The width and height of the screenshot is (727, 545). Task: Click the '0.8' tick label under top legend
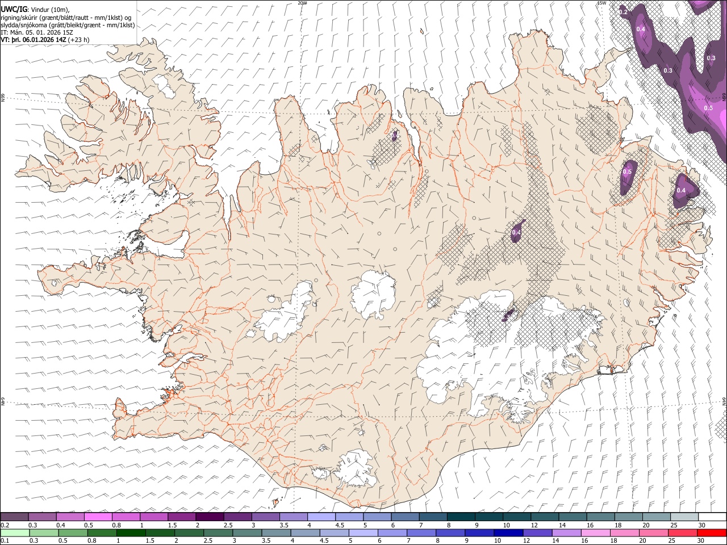coord(116,525)
